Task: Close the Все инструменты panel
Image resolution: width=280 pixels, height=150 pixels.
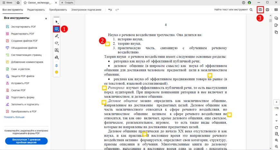Action: click(46, 19)
